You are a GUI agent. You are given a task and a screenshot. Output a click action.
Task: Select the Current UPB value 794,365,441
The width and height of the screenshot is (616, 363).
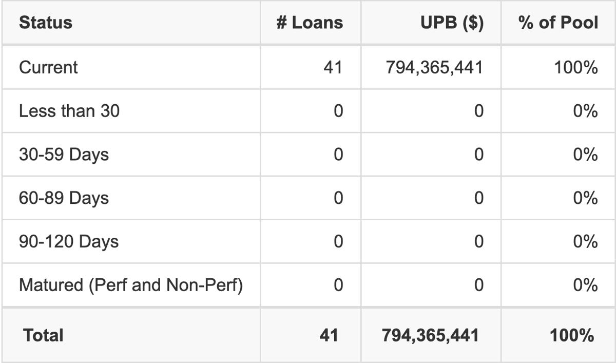[x=434, y=67]
